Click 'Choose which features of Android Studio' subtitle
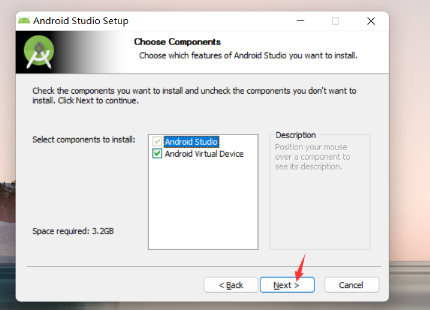 click(x=248, y=56)
